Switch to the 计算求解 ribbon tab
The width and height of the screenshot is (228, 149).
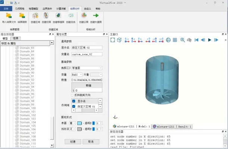[x=61, y=9]
